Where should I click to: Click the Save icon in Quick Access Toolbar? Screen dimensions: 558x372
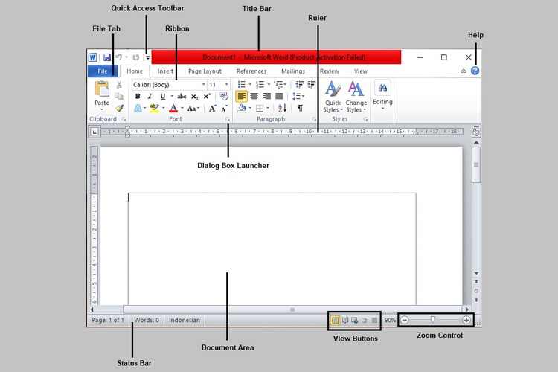tap(106, 57)
